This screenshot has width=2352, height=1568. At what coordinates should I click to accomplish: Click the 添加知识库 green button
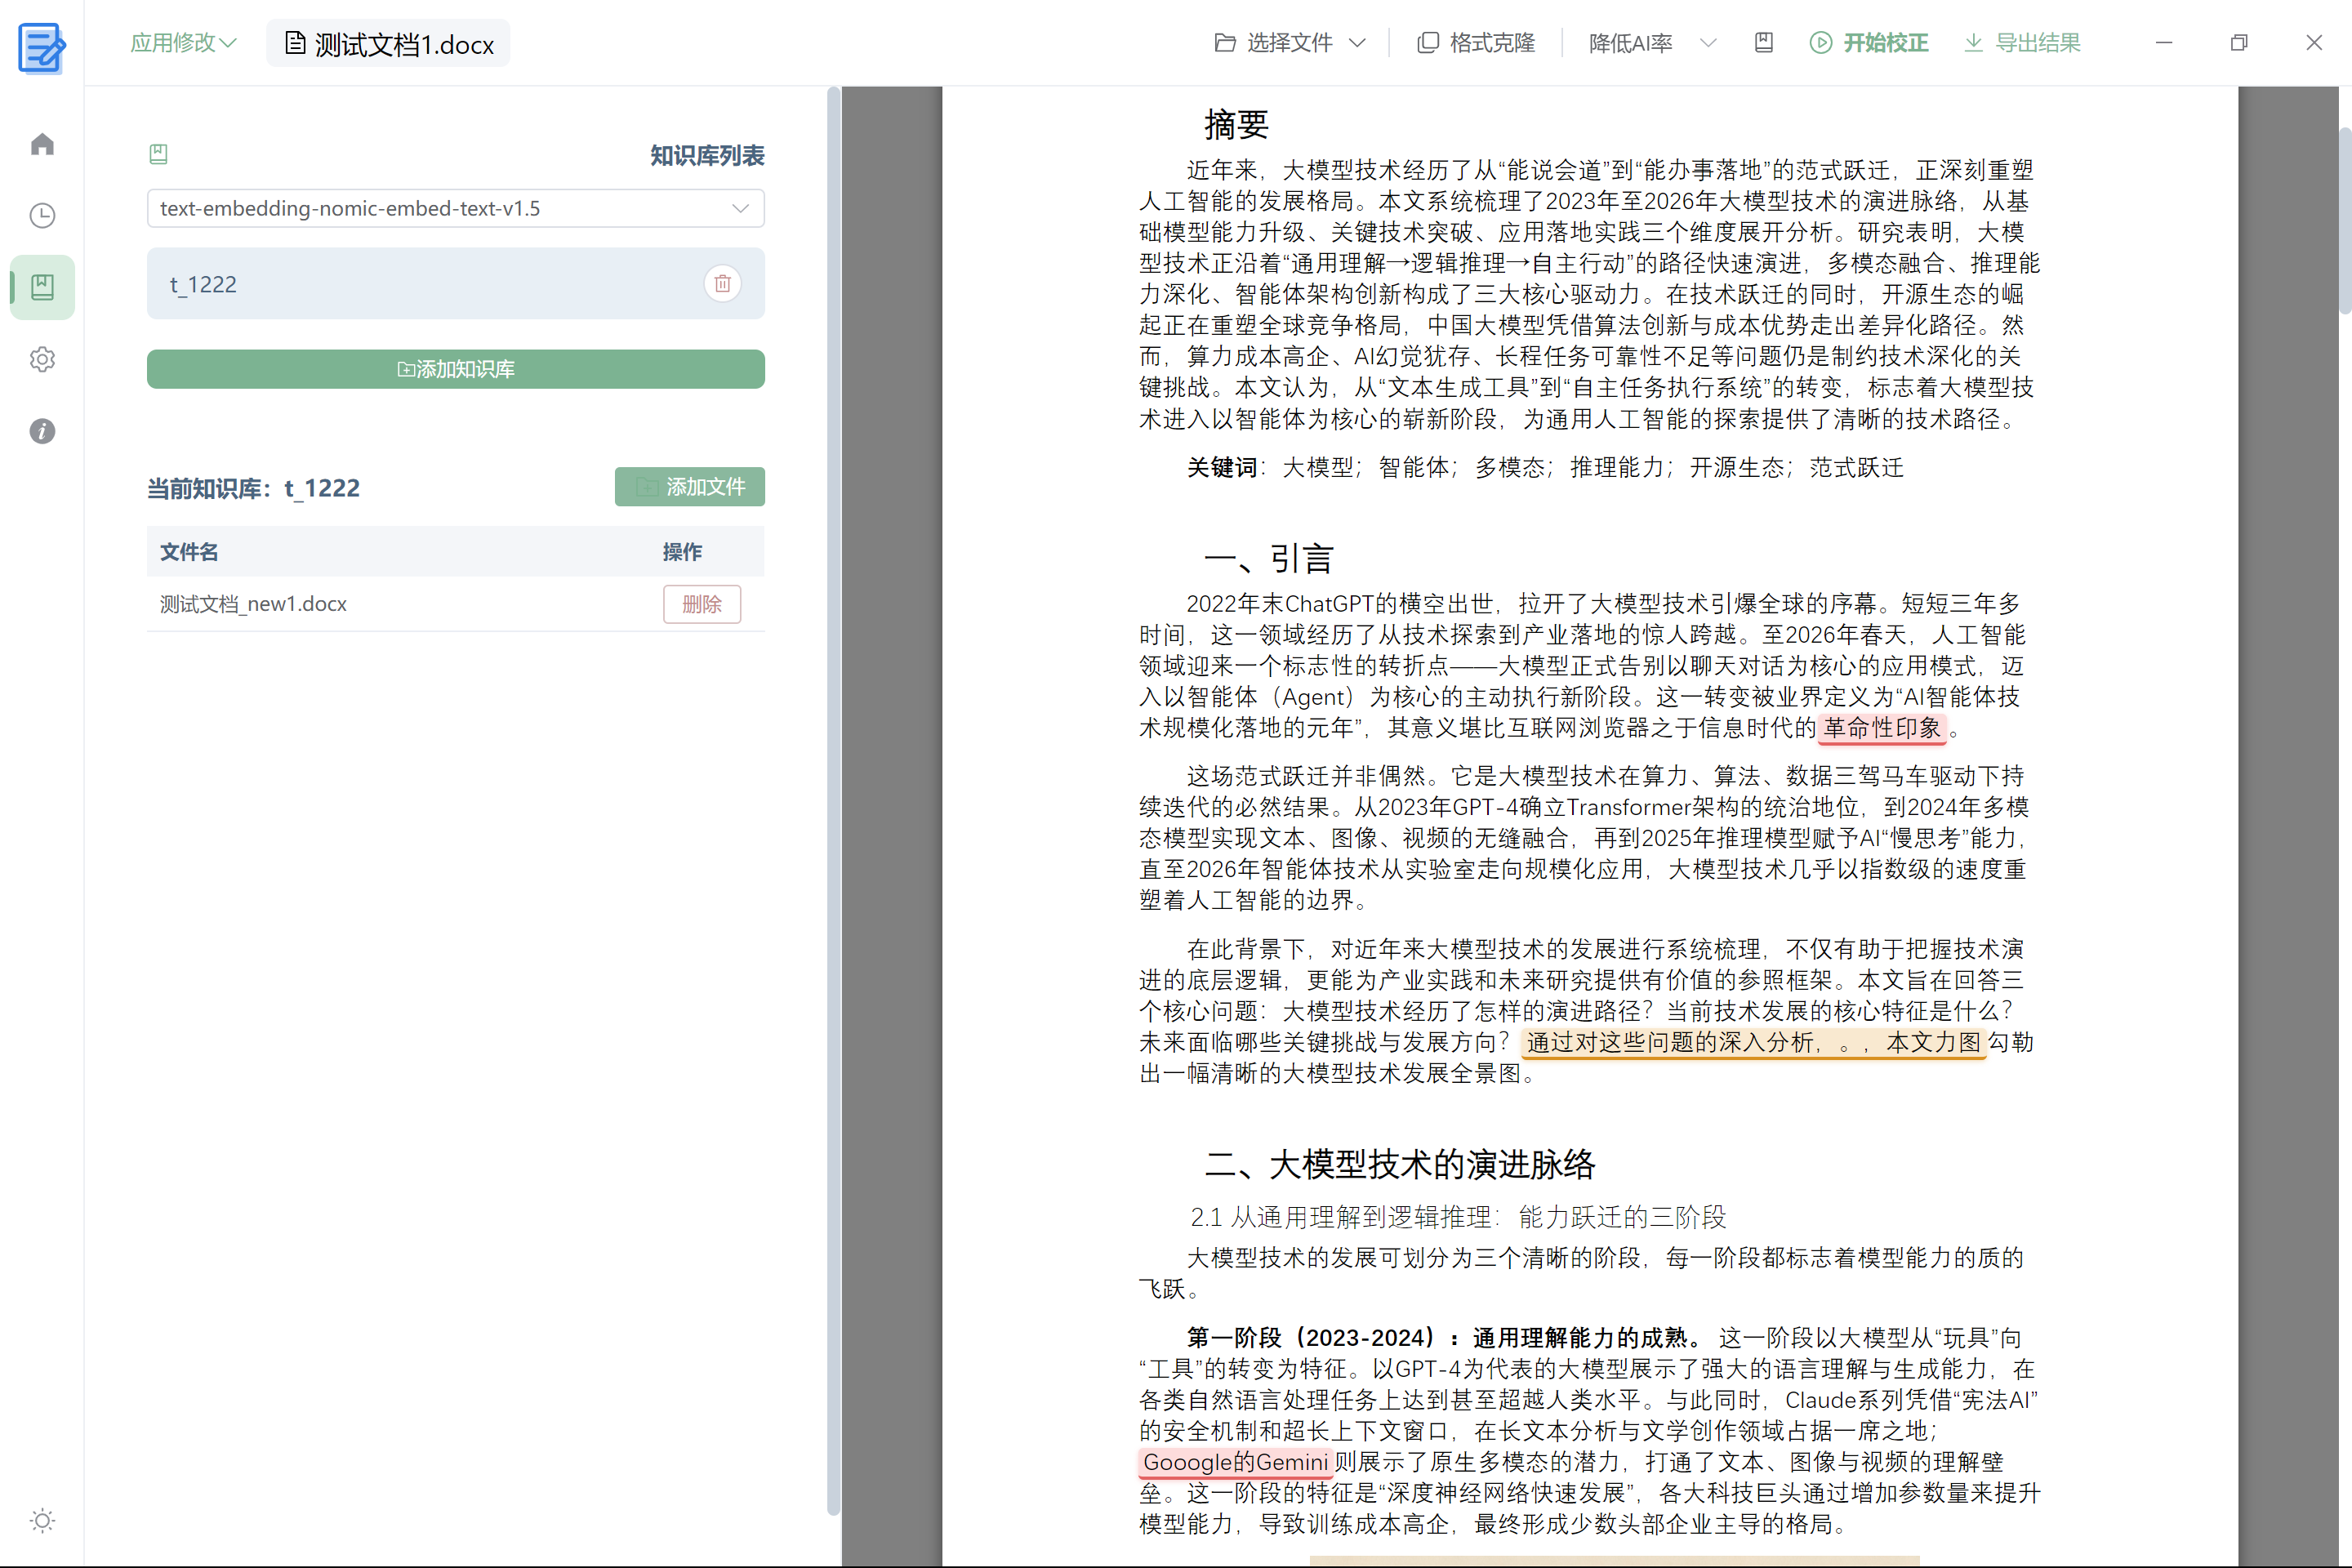(x=456, y=369)
